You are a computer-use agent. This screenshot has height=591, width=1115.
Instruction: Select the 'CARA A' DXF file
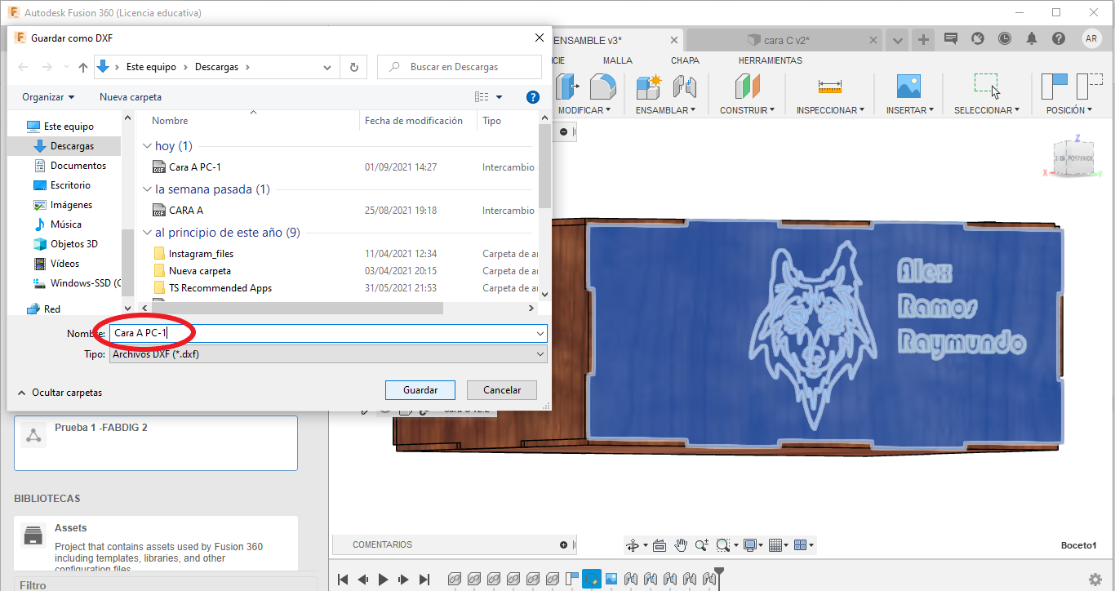[186, 211]
